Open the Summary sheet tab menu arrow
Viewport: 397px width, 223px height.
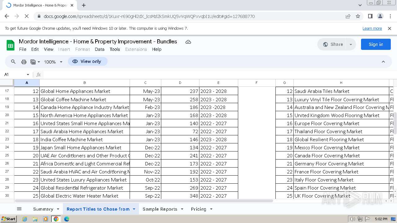point(58,209)
